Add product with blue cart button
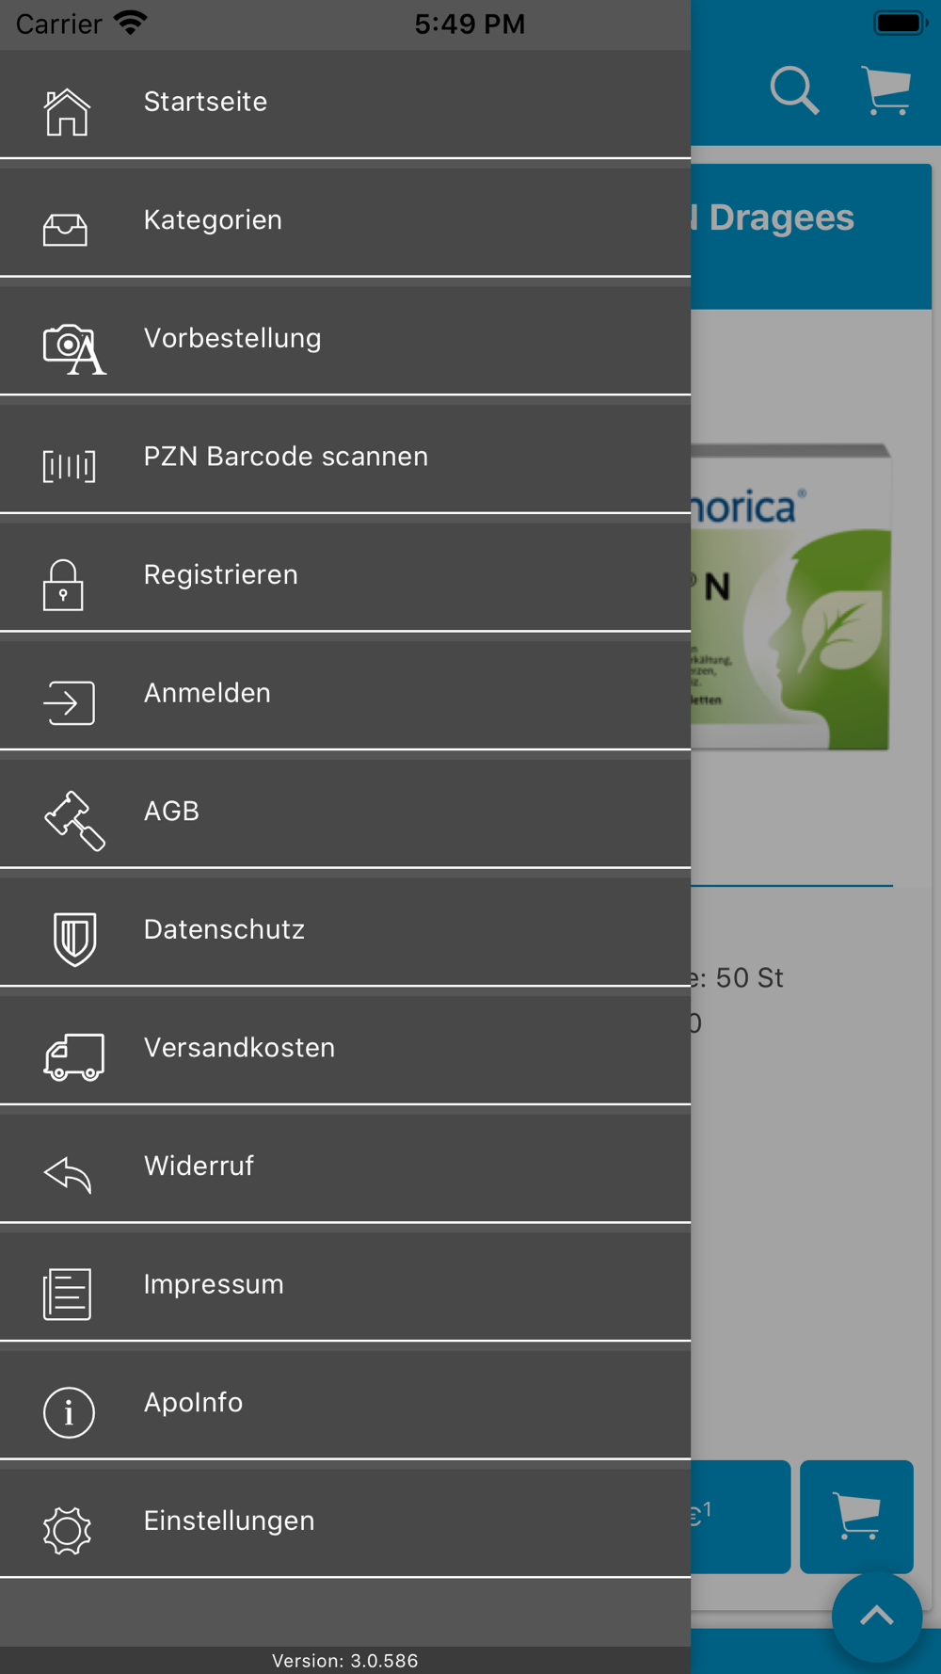The image size is (941, 1674). 856,1517
